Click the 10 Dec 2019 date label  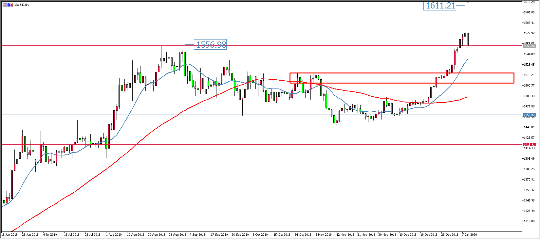click(x=408, y=234)
